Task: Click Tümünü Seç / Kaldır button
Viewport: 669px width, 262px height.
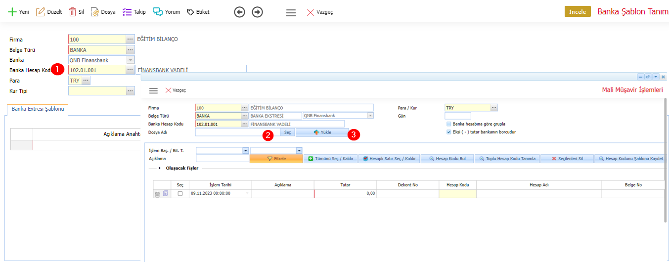Action: pyautogui.click(x=330, y=159)
